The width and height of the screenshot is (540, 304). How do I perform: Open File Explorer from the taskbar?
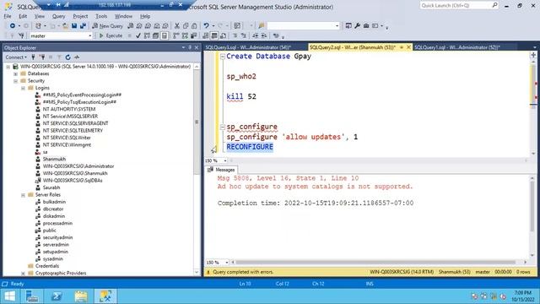point(81,296)
